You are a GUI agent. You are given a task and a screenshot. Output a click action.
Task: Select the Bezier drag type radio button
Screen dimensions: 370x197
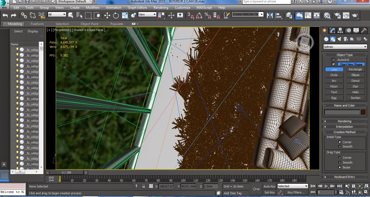340,167
